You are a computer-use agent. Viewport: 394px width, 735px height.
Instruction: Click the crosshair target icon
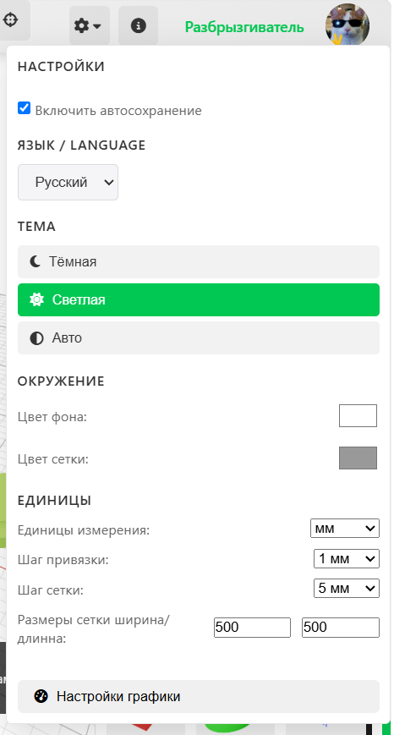tap(10, 20)
